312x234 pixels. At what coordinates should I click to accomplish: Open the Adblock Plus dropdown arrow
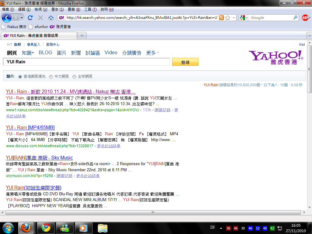(x=310, y=18)
